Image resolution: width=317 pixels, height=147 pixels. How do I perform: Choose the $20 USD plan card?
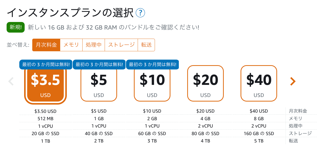pos(205,83)
